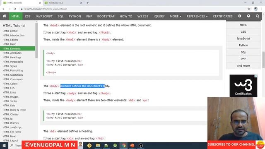Screen dimensions: 265x149
Task: Click the page's vertical scrollbar thumb
Action: pos(263,60)
